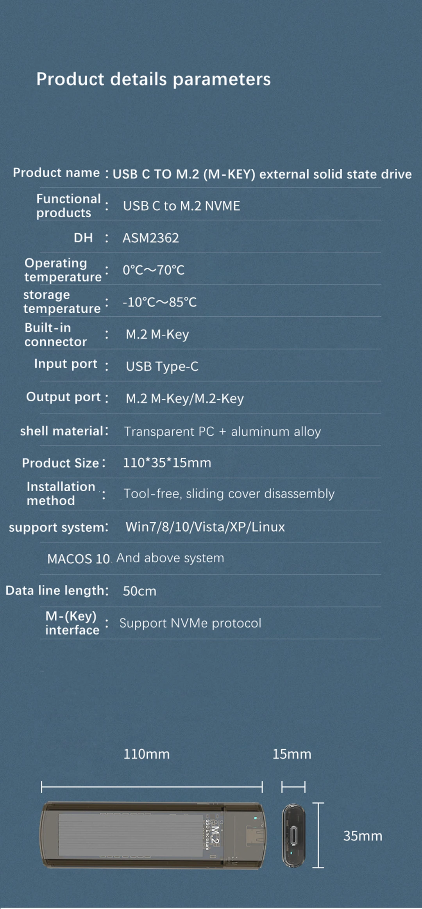Click the Win7/8/10/Vista/XP/Linux support text
This screenshot has width=422, height=909.
205,527
